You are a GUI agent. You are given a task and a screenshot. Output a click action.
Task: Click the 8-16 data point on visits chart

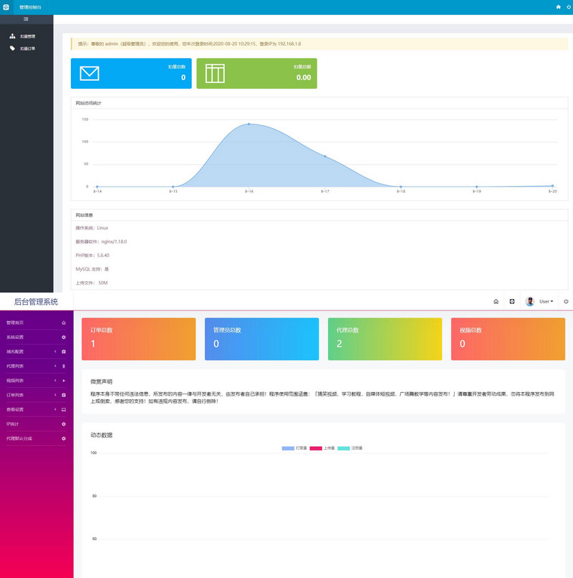coord(249,124)
